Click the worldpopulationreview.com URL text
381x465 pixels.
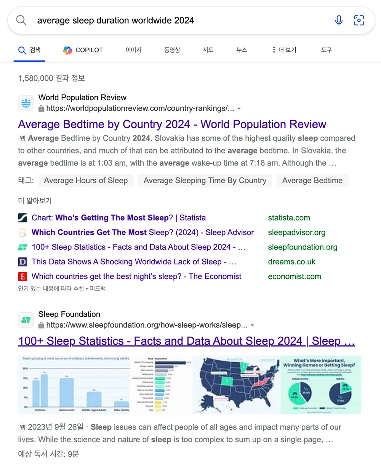[x=140, y=109]
